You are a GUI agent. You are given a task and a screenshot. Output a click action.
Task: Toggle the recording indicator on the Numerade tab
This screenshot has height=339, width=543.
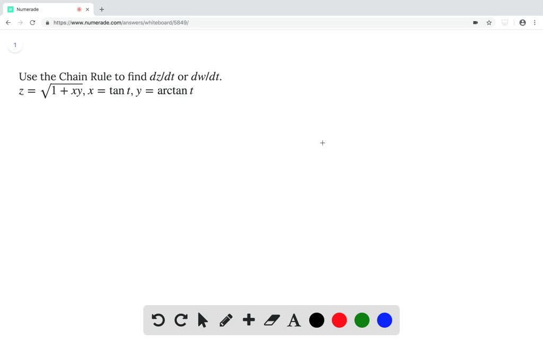coord(79,9)
